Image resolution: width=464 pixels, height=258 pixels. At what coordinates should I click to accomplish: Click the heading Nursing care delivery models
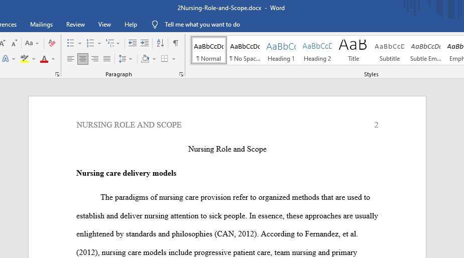[127, 173]
